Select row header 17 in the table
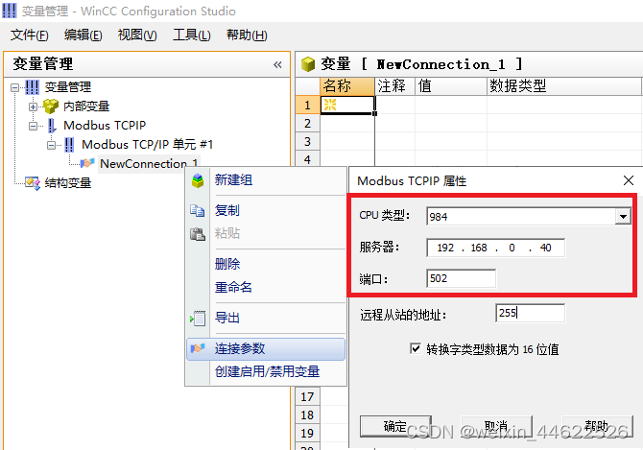This screenshot has height=450, width=643. [307, 396]
